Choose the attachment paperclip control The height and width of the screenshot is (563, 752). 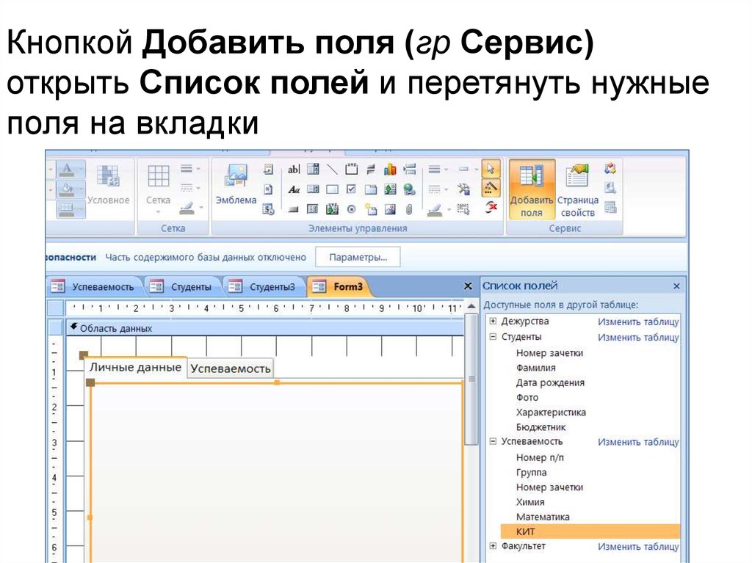point(409,209)
